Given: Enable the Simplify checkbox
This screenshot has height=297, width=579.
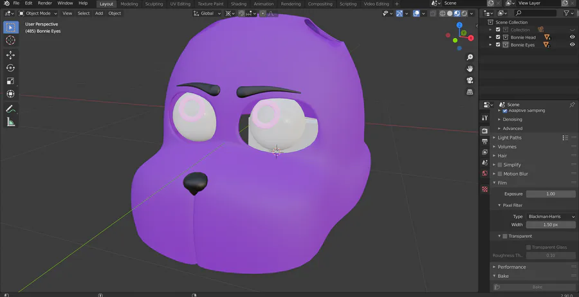Looking at the screenshot, I should [500, 165].
